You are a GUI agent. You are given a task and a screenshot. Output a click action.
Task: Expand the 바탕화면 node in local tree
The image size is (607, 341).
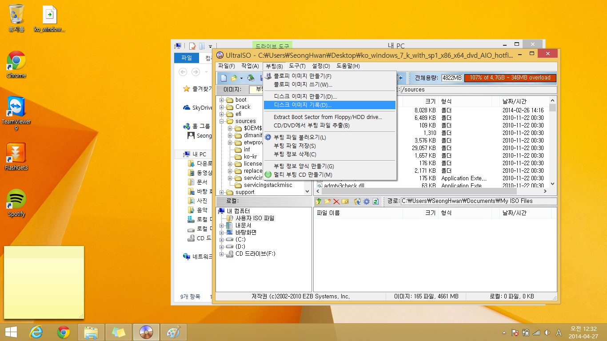pyautogui.click(x=222, y=233)
